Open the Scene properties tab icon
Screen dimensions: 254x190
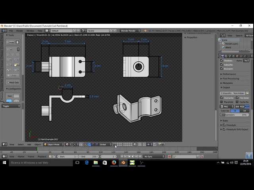(230, 56)
